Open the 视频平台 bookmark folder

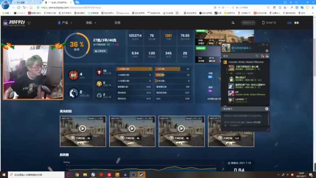(229, 13)
